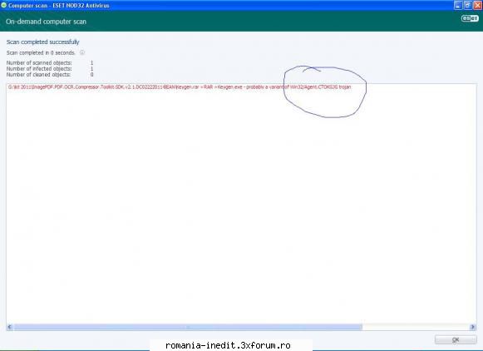Click 'Number of cleaned objects' label

38,75
